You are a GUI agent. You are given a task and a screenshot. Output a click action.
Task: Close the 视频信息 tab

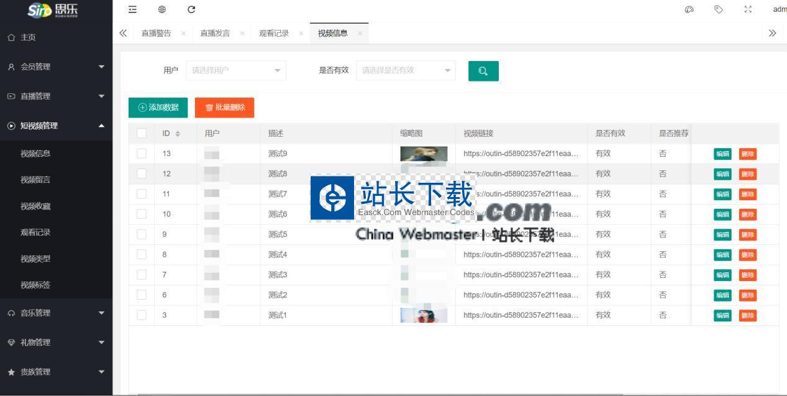tap(360, 34)
